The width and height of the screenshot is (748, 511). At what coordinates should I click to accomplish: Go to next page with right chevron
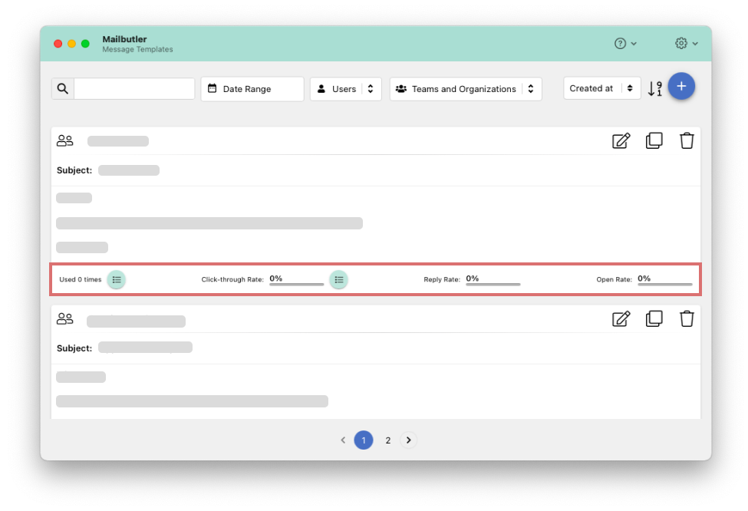pos(408,440)
